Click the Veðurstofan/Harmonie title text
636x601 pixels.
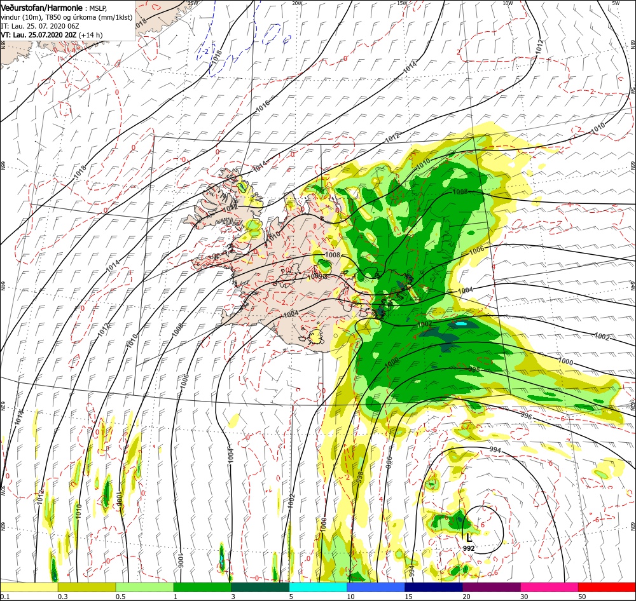click(x=42, y=8)
